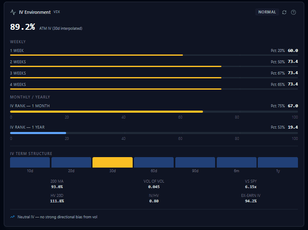Click the EX-EARN IV value 94.2%
This screenshot has width=308, height=230.
click(251, 201)
